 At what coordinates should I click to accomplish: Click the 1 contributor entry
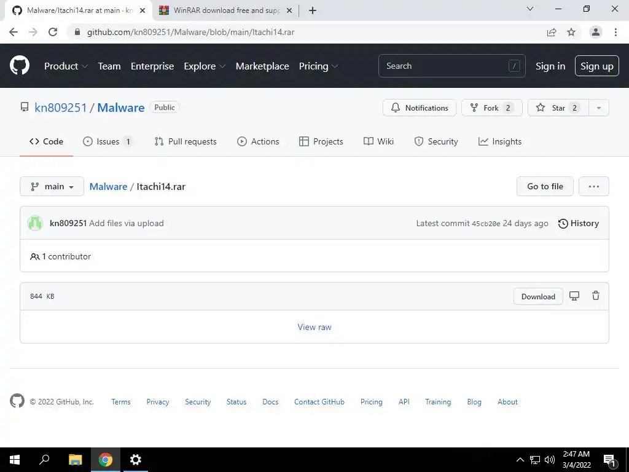click(61, 256)
